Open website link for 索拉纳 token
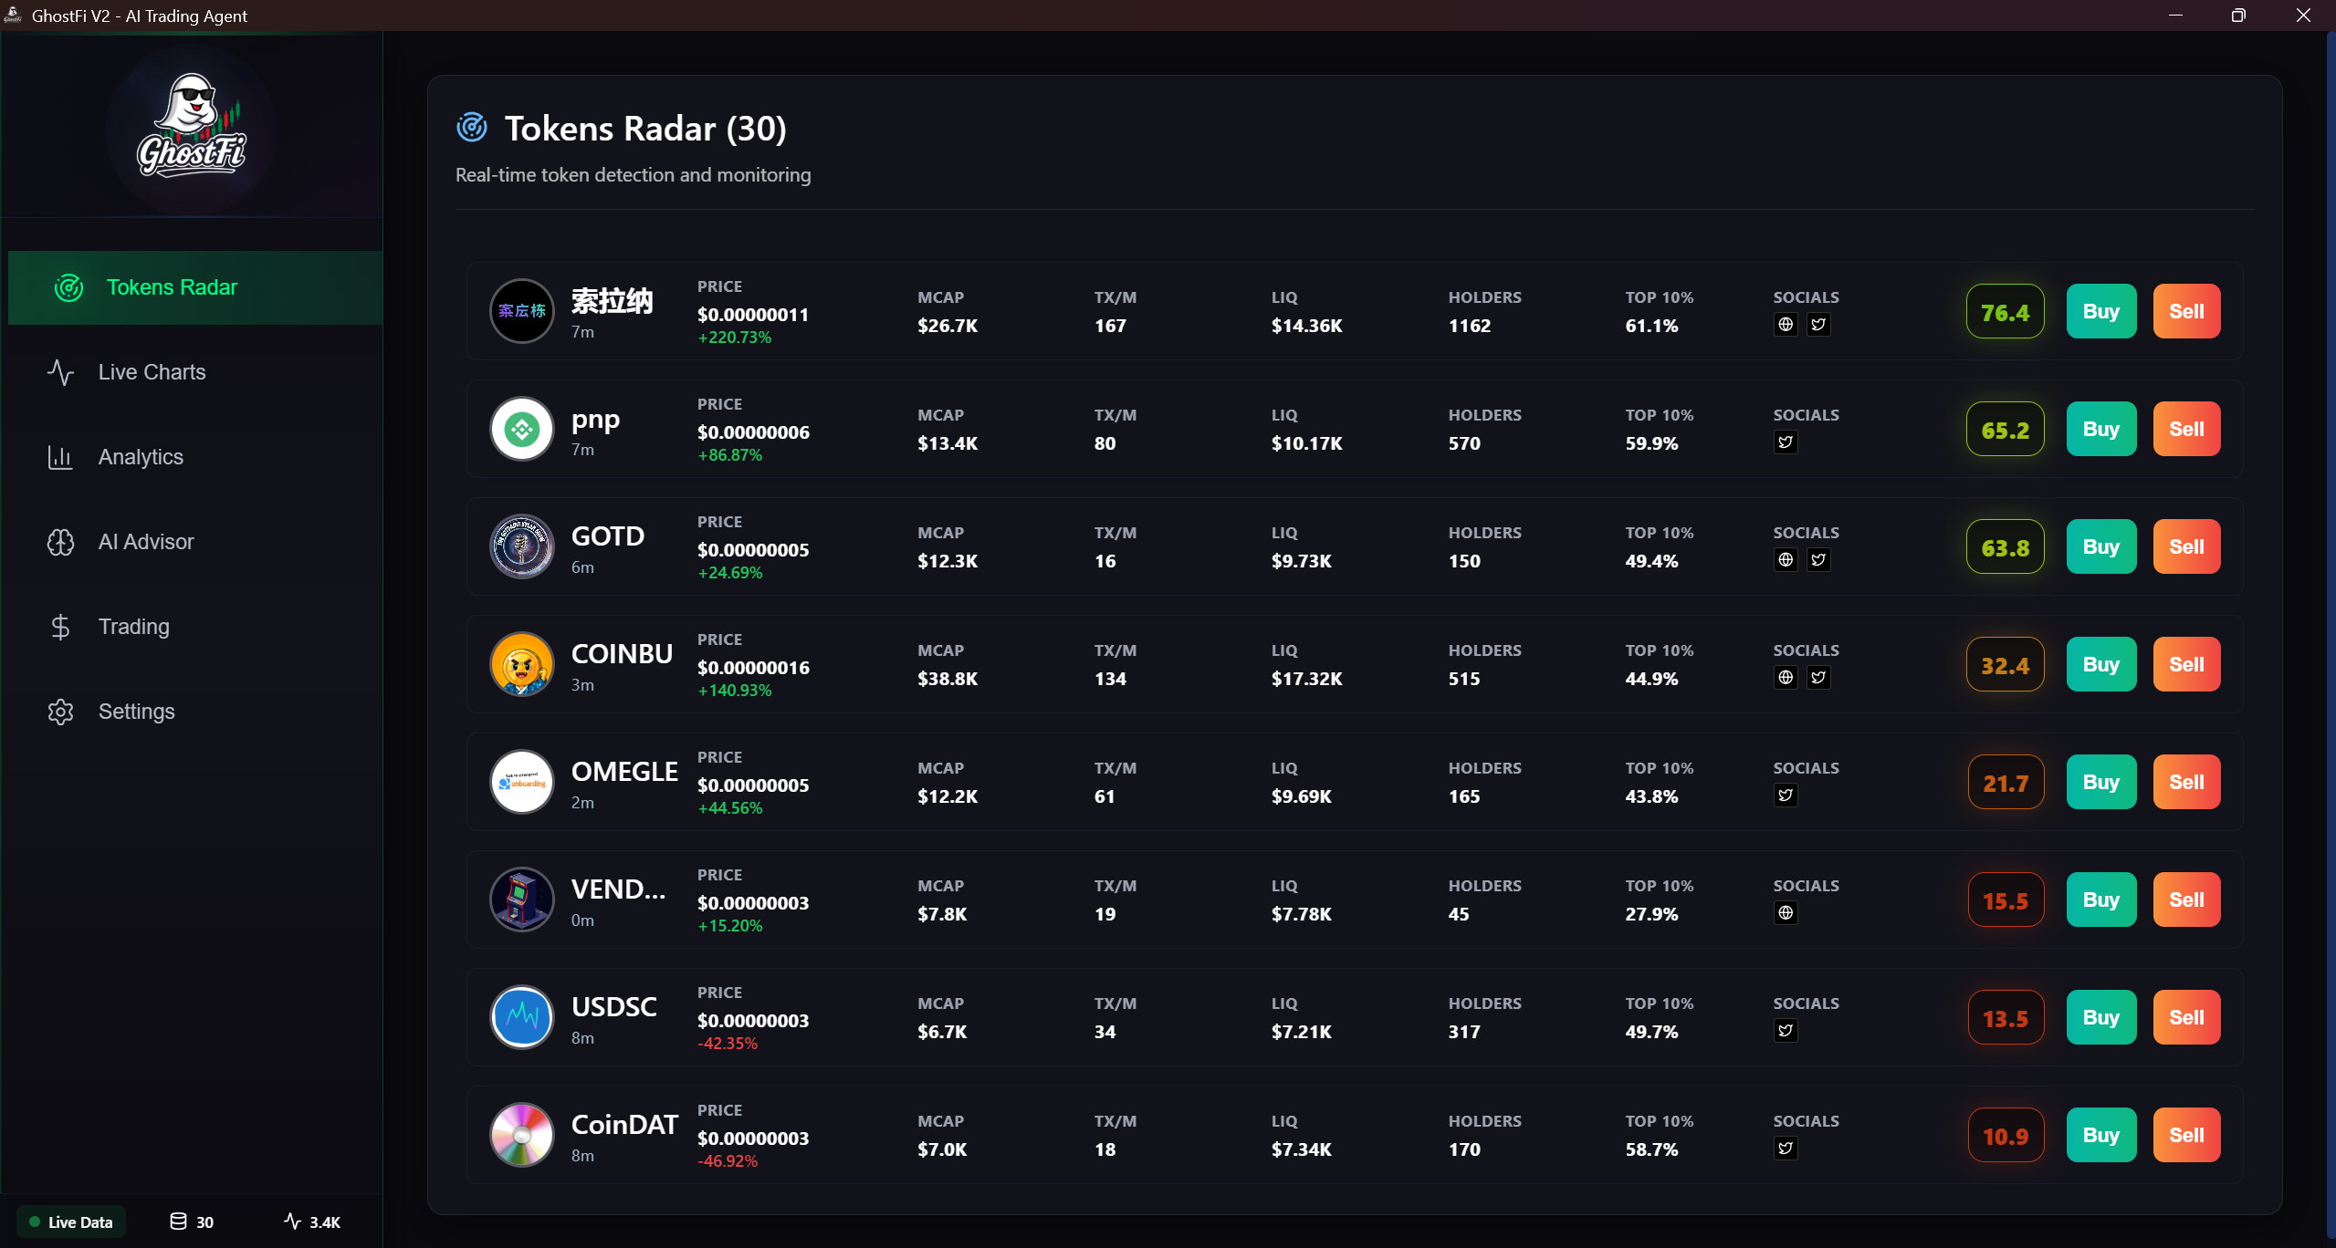This screenshot has width=2336, height=1248. [x=1786, y=324]
